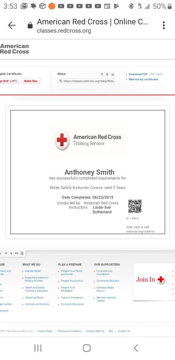
Task: Tap Android navigation back chevron
Action: click(x=136, y=348)
